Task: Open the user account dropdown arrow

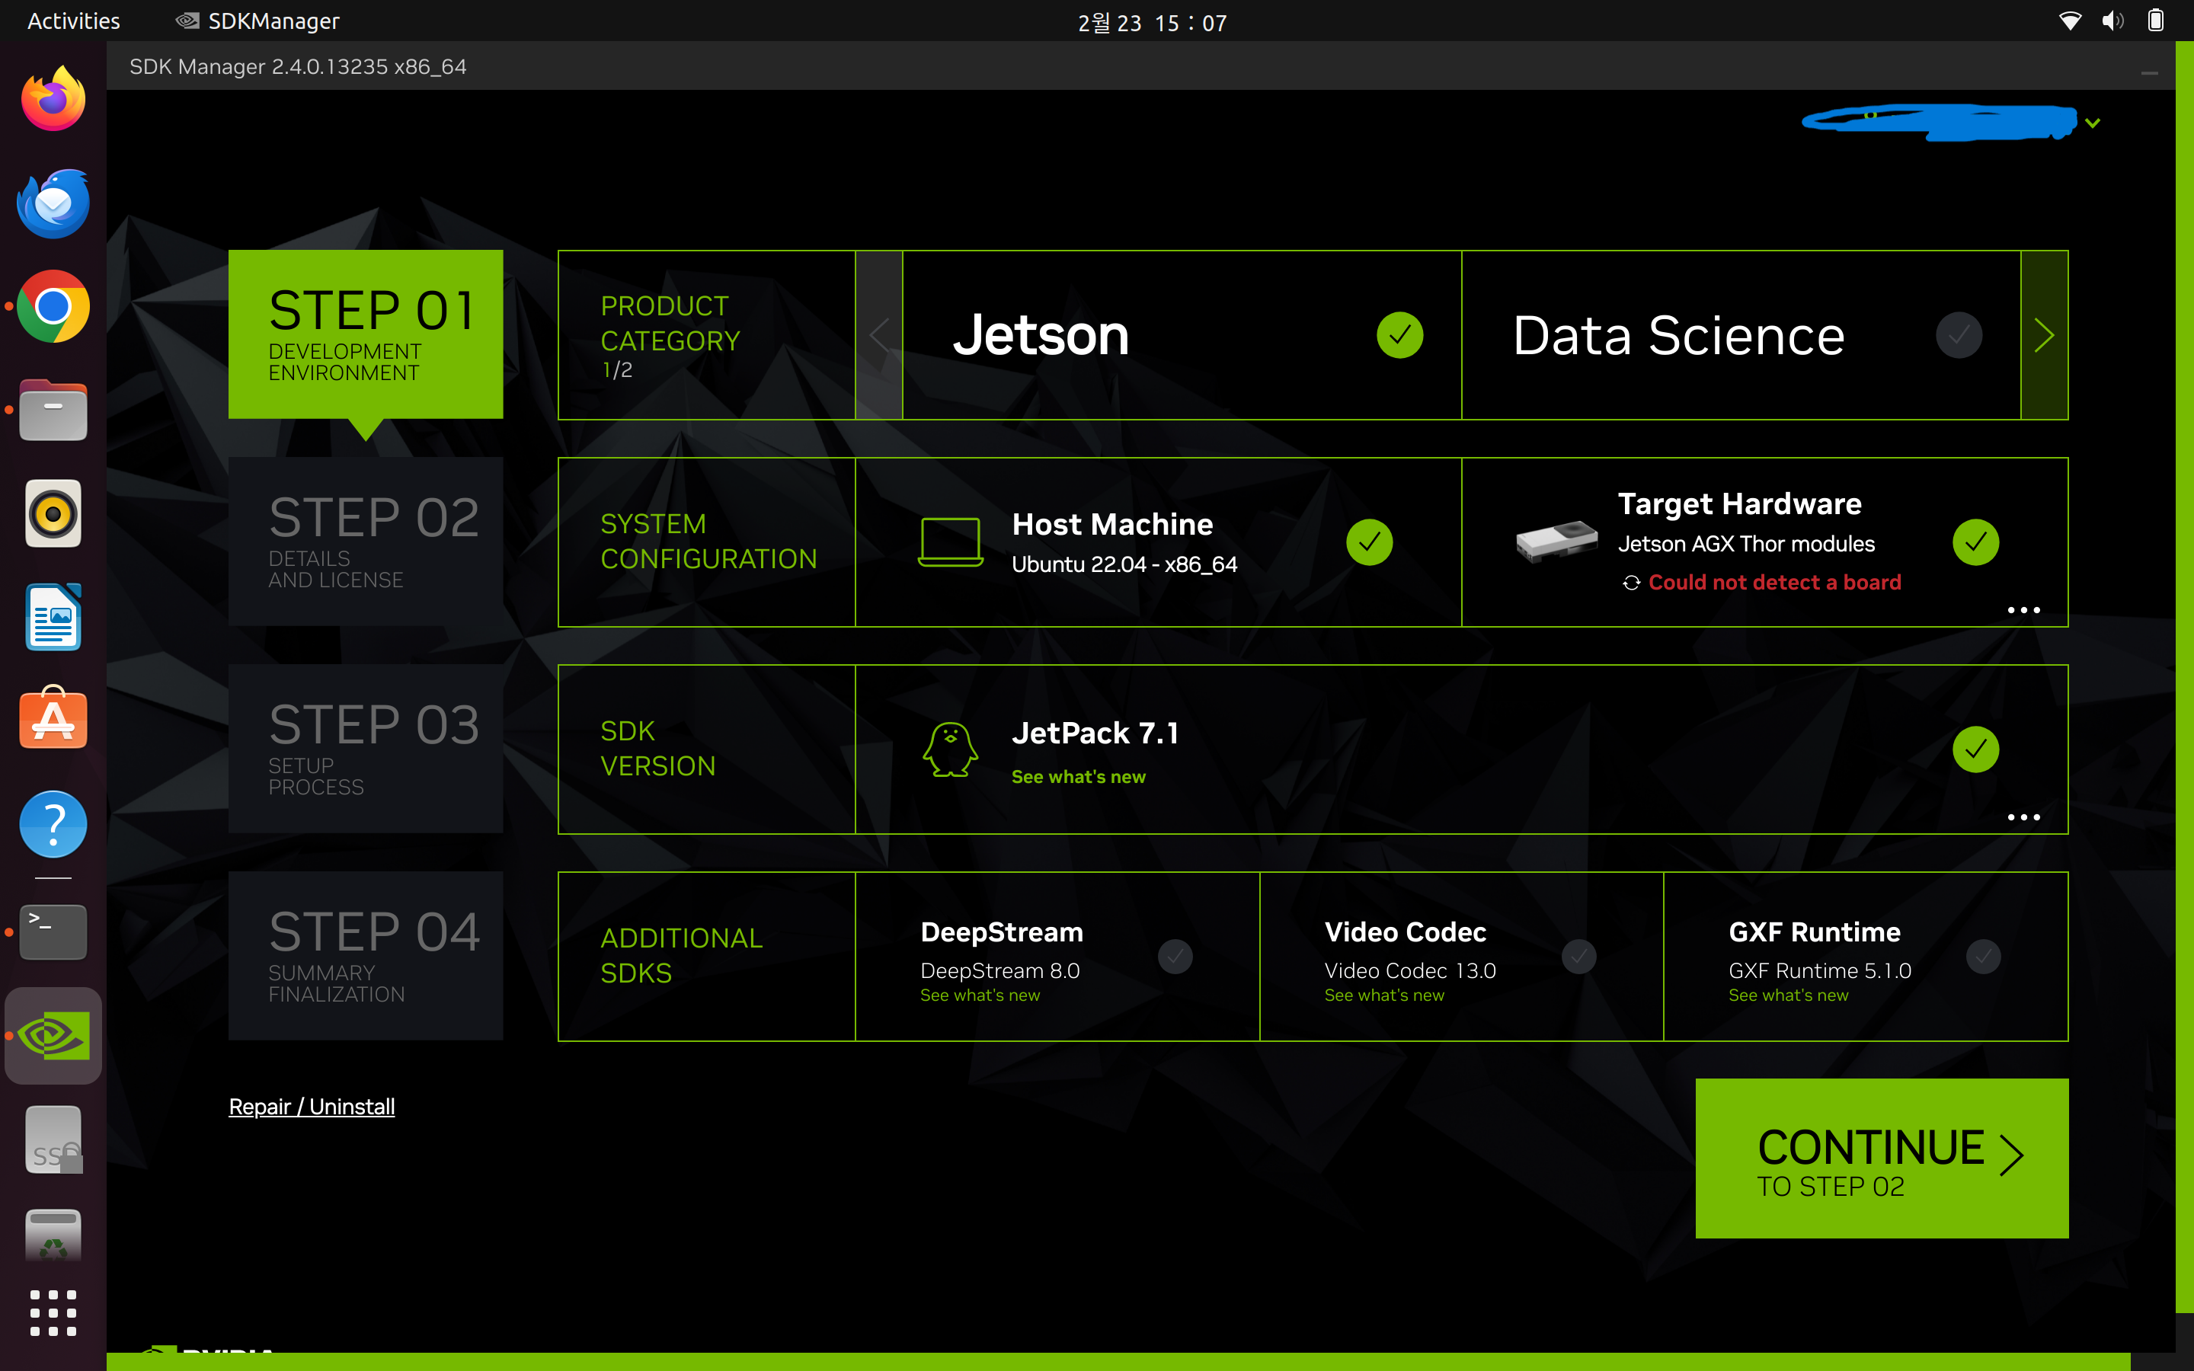Action: click(2093, 123)
